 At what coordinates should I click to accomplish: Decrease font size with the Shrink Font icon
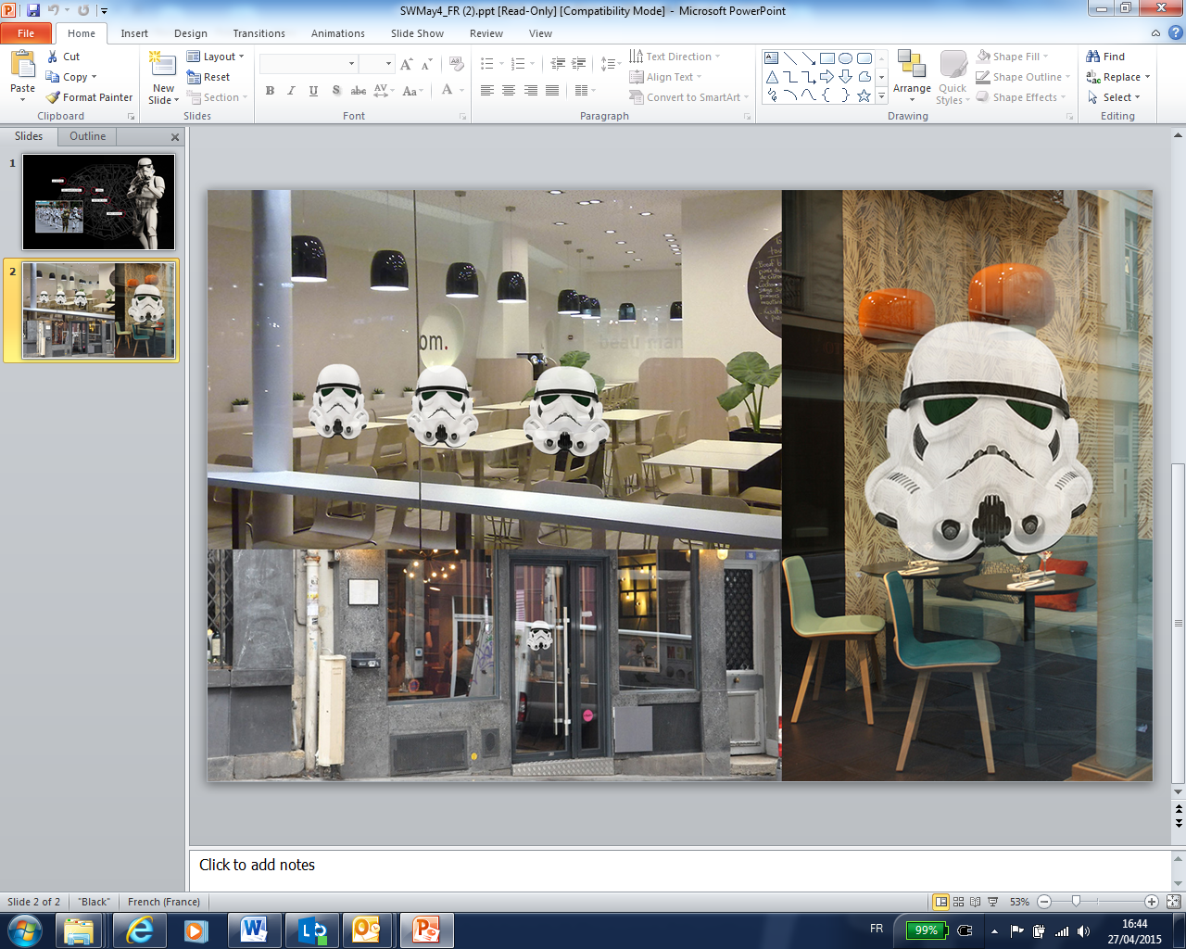coord(426,64)
